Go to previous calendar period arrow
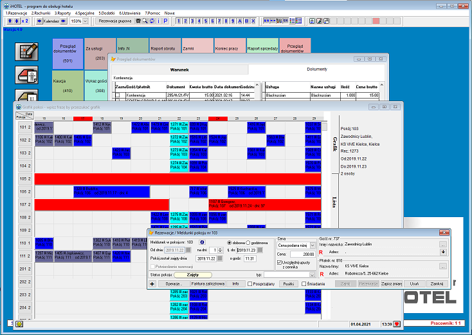The width and height of the screenshot is (472, 335). pyautogui.click(x=39, y=21)
